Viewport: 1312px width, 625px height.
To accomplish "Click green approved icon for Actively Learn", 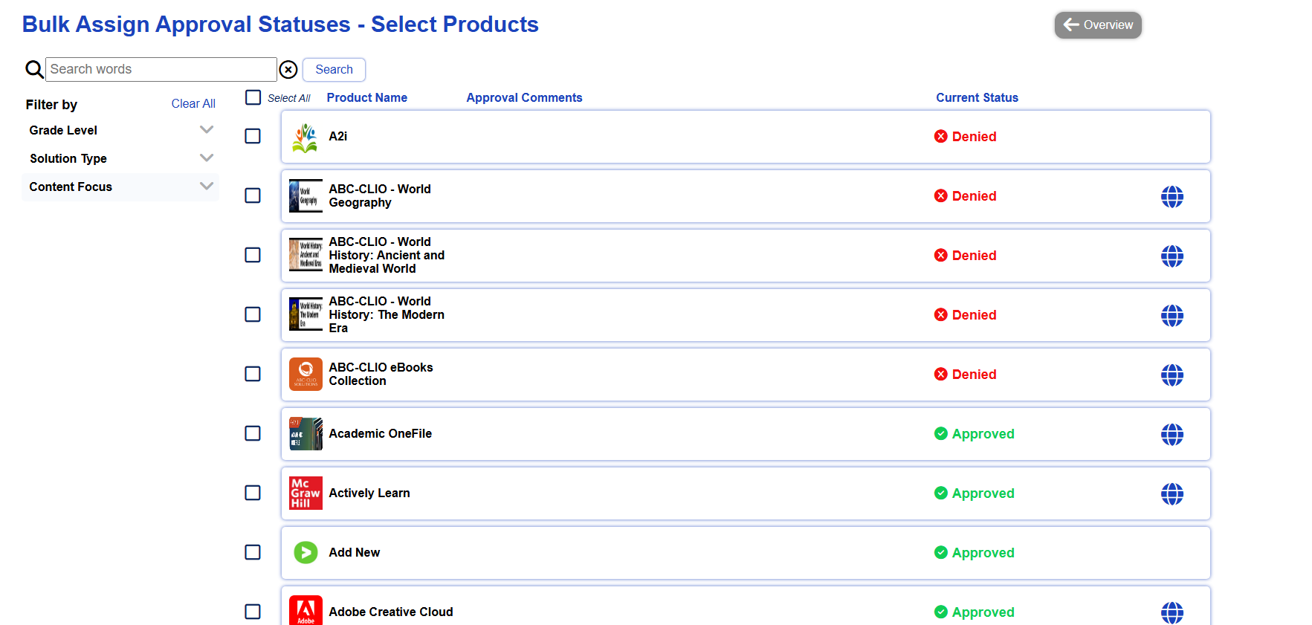I will (941, 493).
